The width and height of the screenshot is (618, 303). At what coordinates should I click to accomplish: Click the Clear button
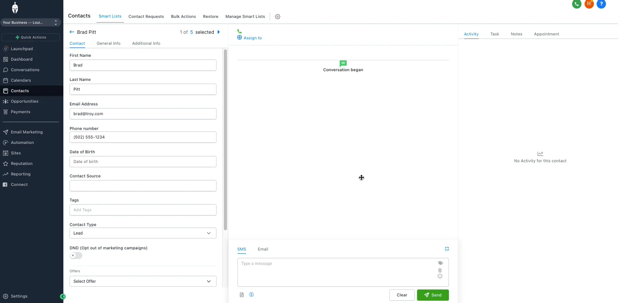pyautogui.click(x=402, y=295)
